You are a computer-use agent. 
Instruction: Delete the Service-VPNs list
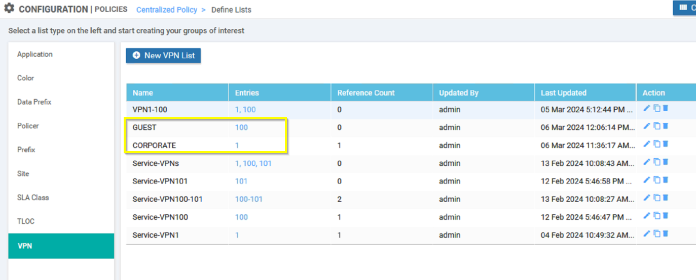point(666,162)
